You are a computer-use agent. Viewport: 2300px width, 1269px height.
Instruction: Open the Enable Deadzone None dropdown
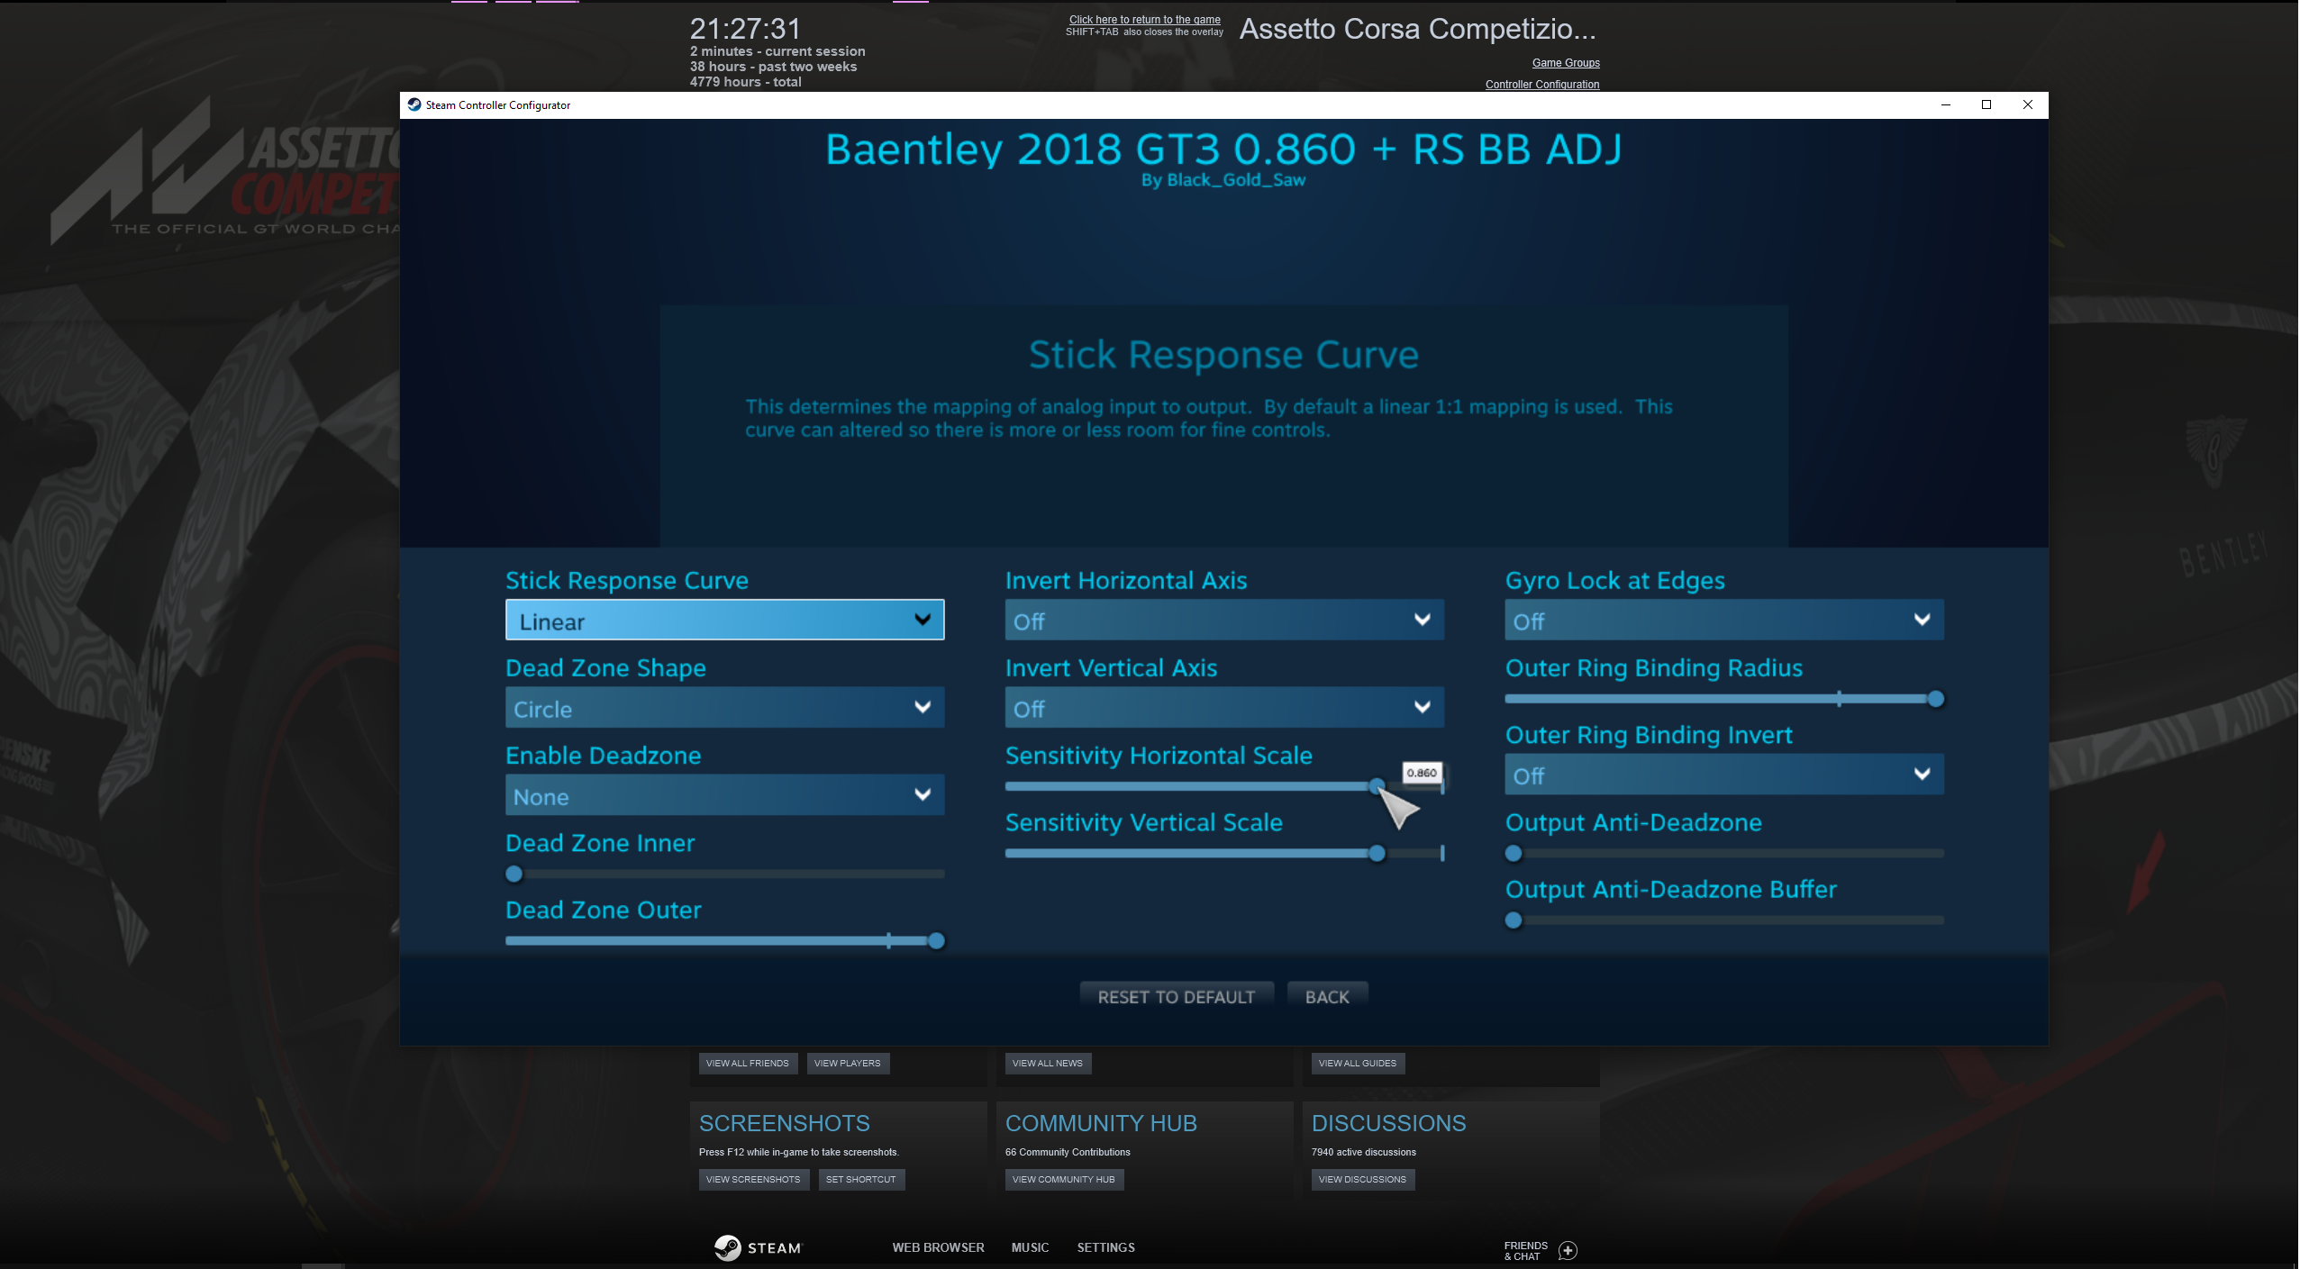pyautogui.click(x=724, y=795)
